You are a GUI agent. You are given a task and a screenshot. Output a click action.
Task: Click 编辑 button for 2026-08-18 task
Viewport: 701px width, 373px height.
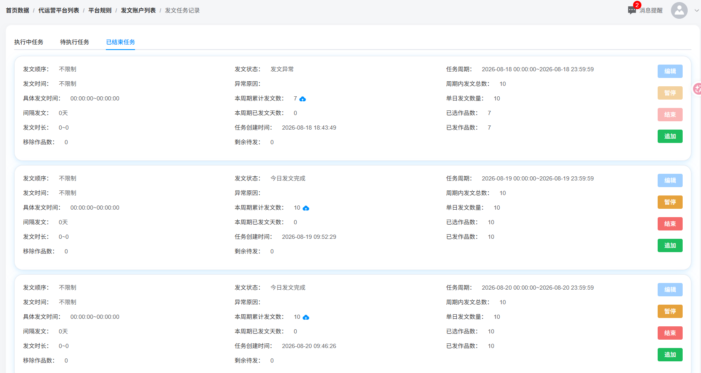pyautogui.click(x=670, y=71)
